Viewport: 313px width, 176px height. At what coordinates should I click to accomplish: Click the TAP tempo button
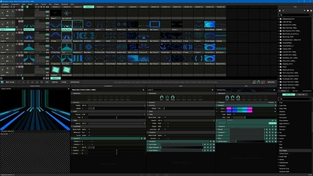coord(47,82)
